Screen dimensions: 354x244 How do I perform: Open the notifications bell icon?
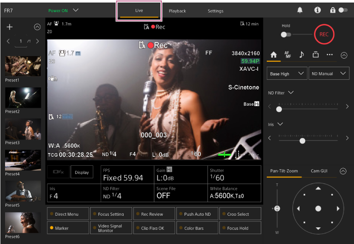tap(300, 10)
